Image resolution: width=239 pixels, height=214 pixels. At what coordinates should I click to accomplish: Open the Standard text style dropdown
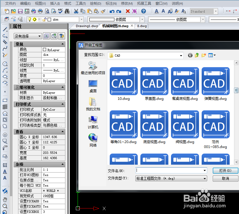pyautogui.click(x=216, y=11)
